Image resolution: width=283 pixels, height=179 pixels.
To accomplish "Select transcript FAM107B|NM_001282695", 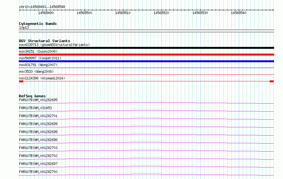I will [38, 100].
